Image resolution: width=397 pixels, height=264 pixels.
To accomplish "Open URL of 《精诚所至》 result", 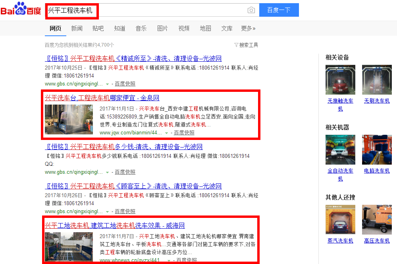I will tap(74, 83).
